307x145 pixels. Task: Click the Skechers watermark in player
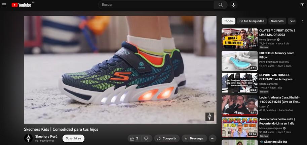tap(209, 117)
